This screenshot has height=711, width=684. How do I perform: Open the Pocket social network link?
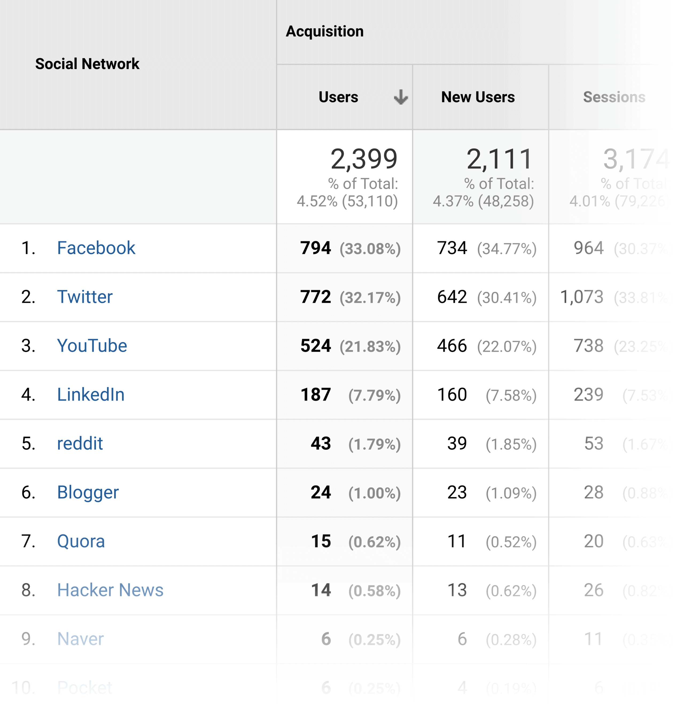(x=84, y=688)
